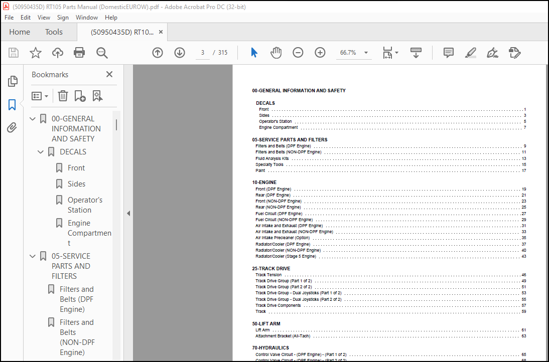Open the Window menu
The width and height of the screenshot is (549, 362).
86,18
